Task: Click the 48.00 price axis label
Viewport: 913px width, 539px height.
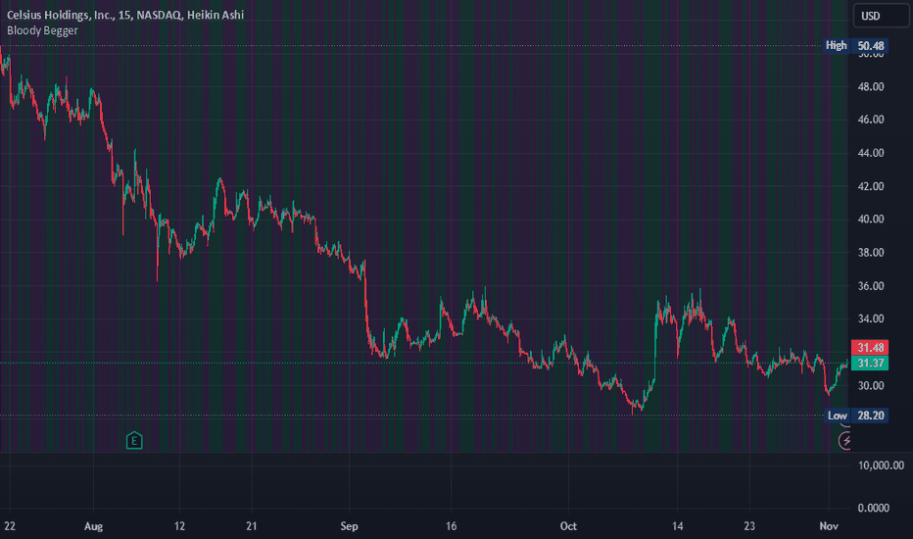Action: click(871, 86)
